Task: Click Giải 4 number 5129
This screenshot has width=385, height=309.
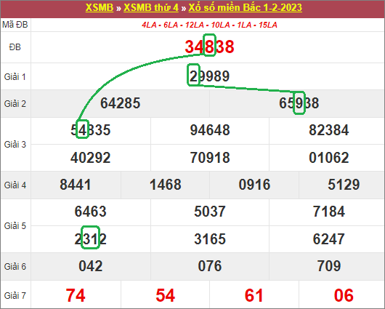Action: [x=344, y=185]
